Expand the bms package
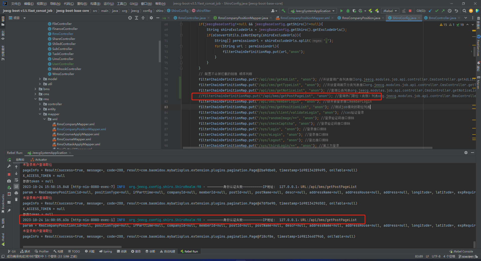Image resolution: width=481 pixels, height=261 pixels. coord(35,89)
